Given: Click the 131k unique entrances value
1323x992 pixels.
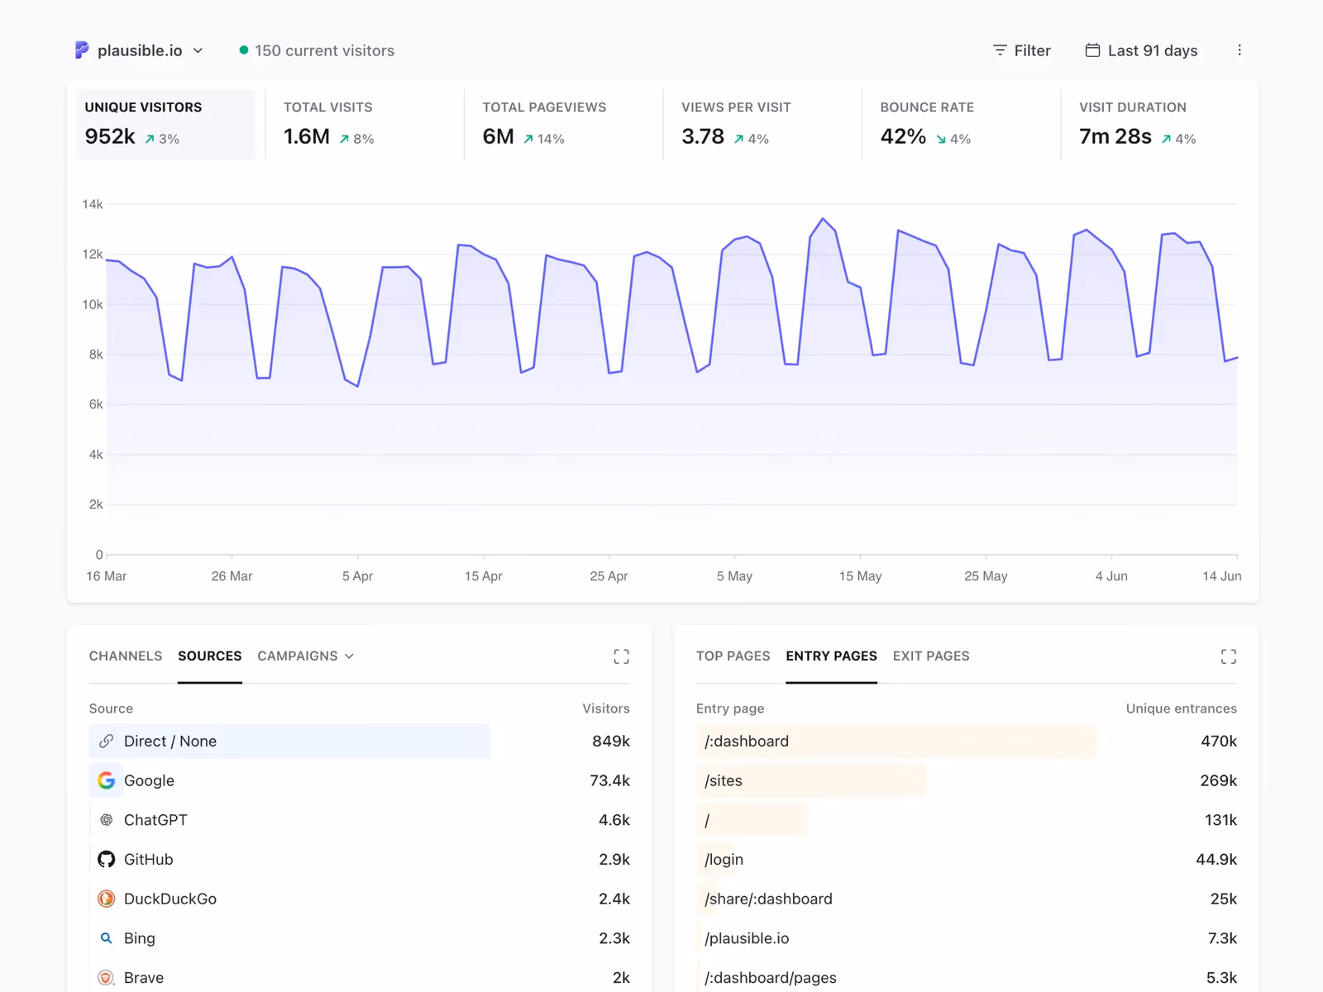Looking at the screenshot, I should coord(1220,820).
